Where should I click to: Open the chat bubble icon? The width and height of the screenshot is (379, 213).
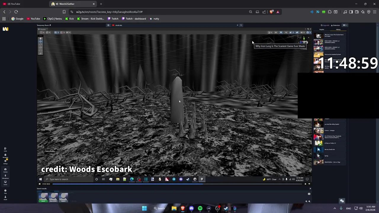342,201
